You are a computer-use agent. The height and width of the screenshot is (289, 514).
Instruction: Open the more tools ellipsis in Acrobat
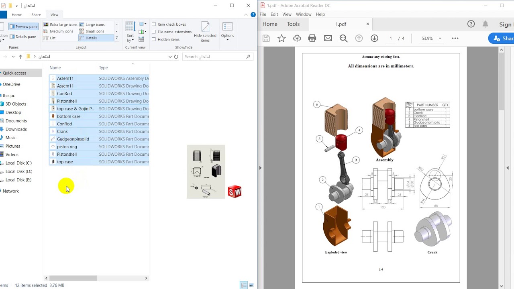455,39
